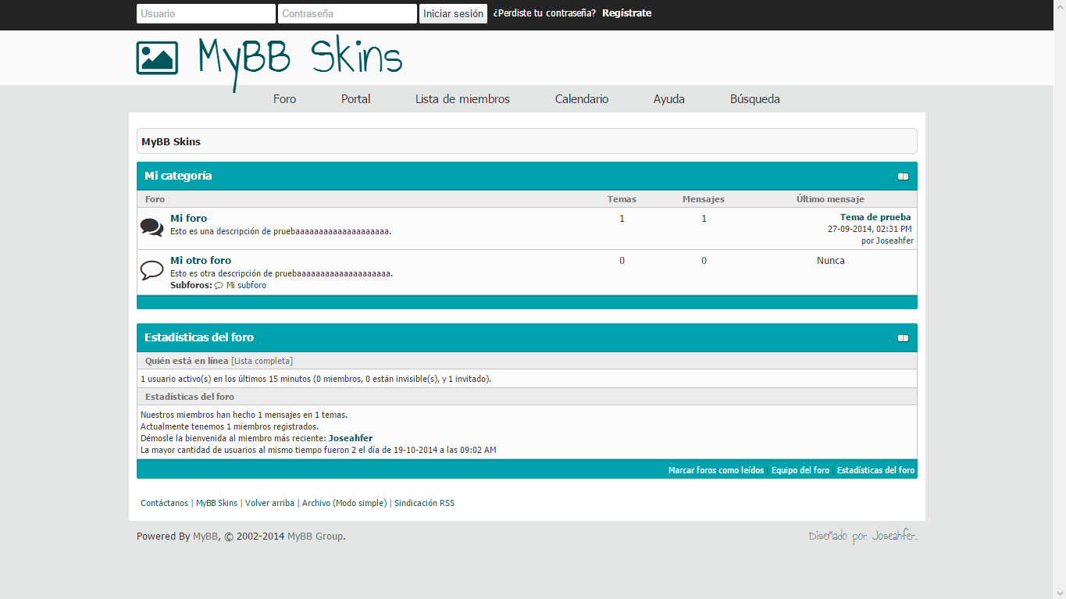Open the Calendario page
The height and width of the screenshot is (599, 1066).
point(581,99)
